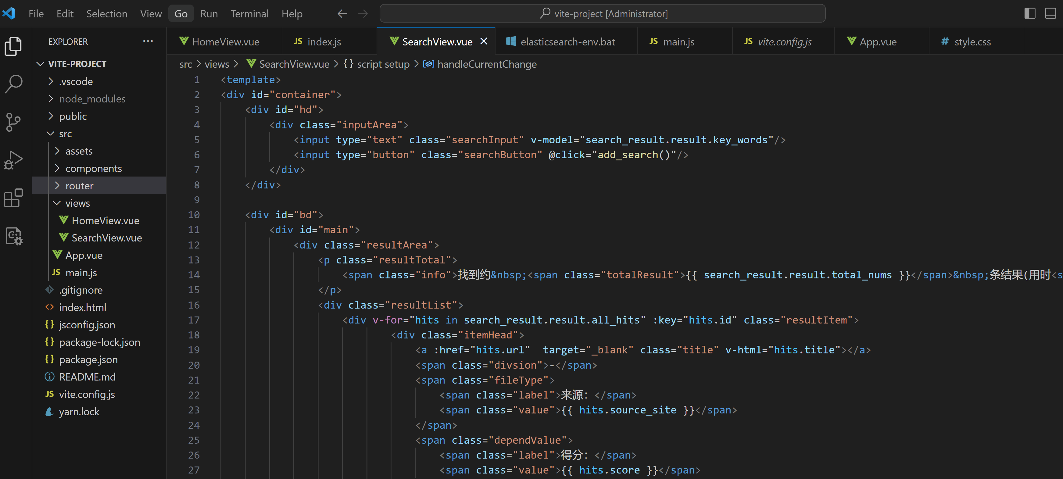
Task: Open App.vue in explorer tree
Action: click(x=99, y=255)
